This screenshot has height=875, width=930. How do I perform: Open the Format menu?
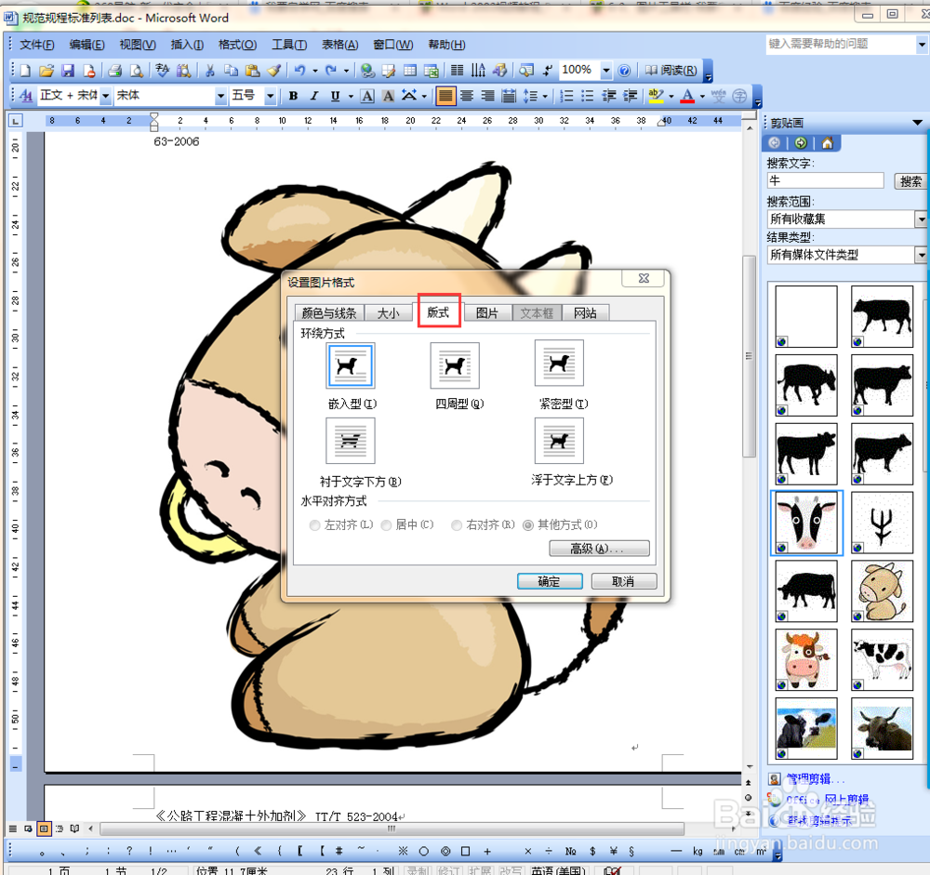[237, 45]
